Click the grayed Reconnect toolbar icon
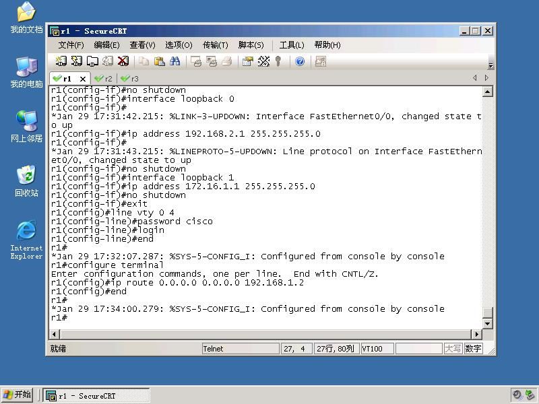The image size is (539, 404). pos(108,61)
